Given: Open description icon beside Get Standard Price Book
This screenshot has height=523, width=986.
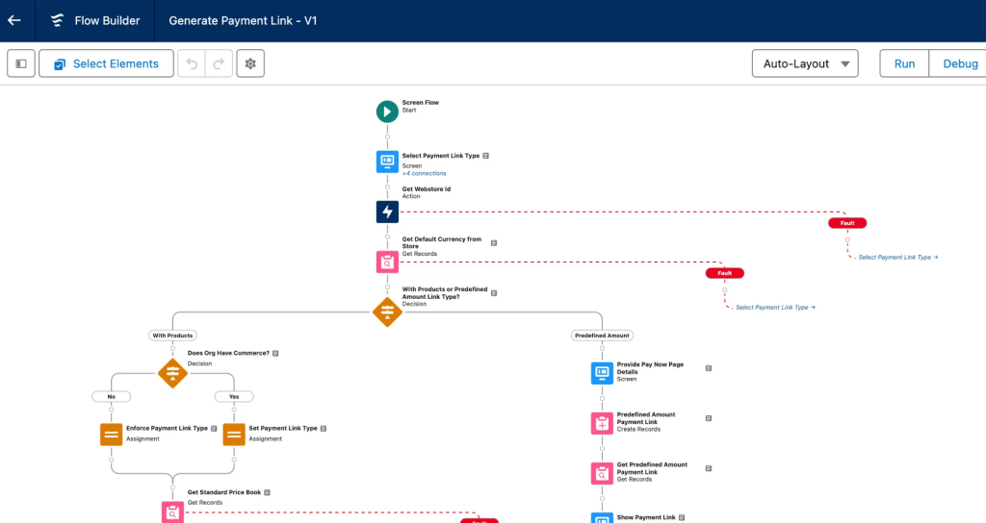Looking at the screenshot, I should [268, 493].
